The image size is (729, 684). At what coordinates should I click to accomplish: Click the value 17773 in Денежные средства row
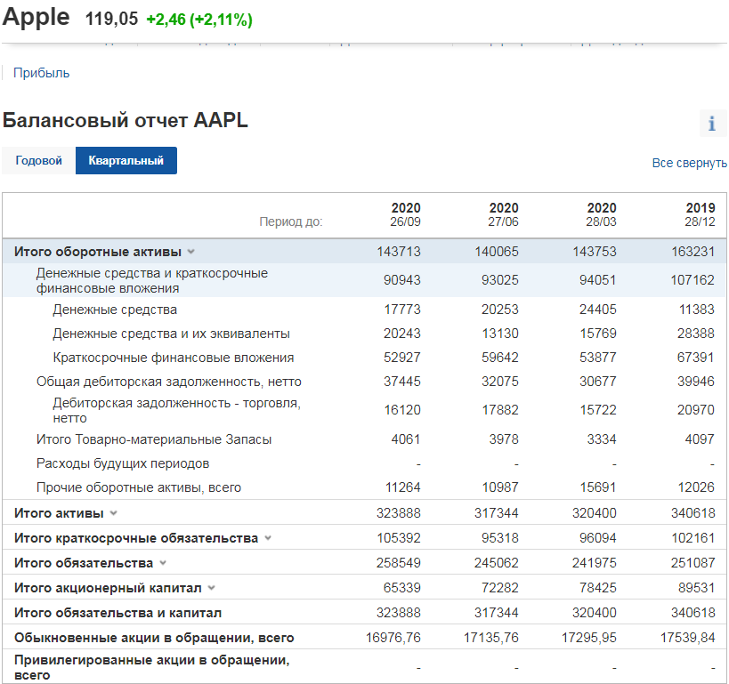pos(402,310)
